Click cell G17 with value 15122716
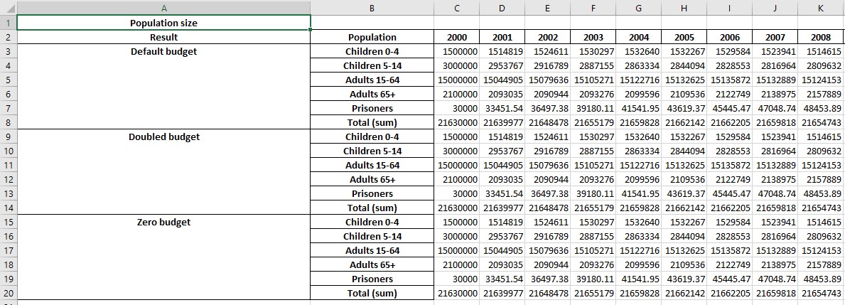Image resolution: width=845 pixels, height=305 pixels. coord(638,250)
